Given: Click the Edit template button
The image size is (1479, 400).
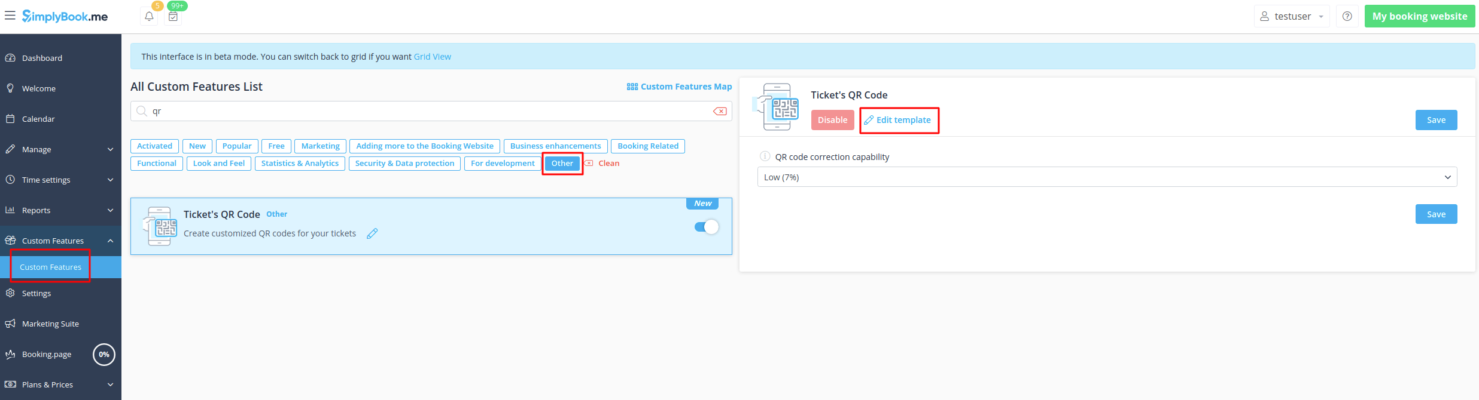Looking at the screenshot, I should click(x=898, y=120).
